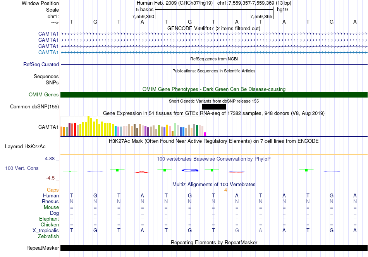Image resolution: width=368 pixels, height=257 pixels.
Task: Click Human Feb. 2009 (GRCh37/hg19) assembly text
Action: (175, 3)
